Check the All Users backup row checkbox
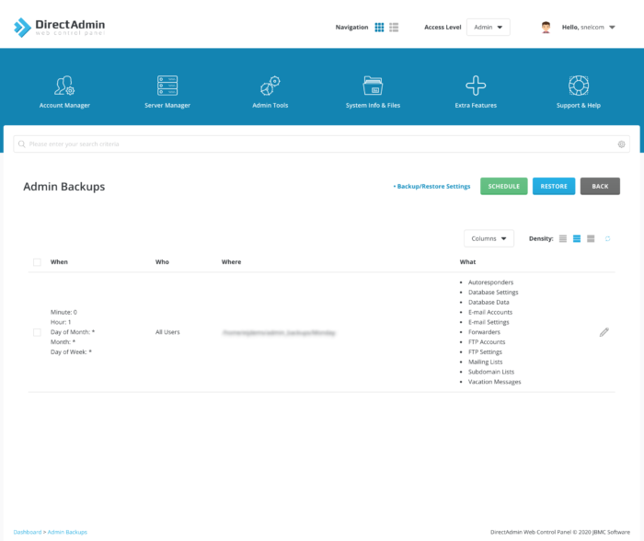 tap(37, 332)
